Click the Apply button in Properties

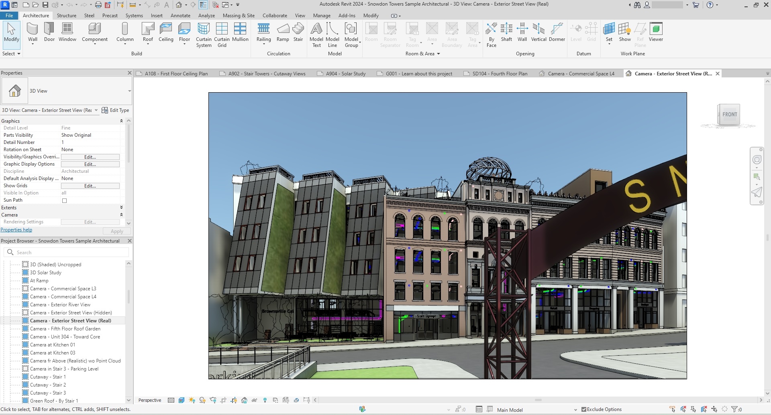click(116, 231)
